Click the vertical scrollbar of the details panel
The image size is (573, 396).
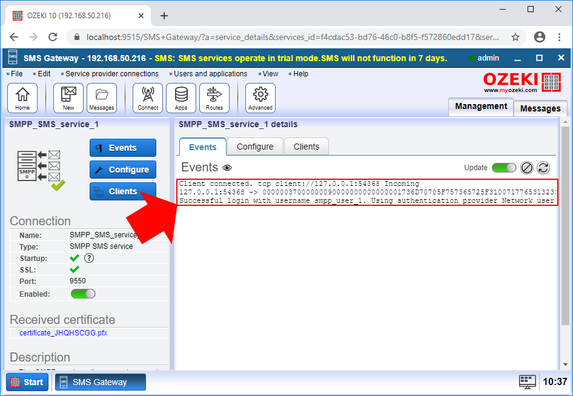pos(565,225)
